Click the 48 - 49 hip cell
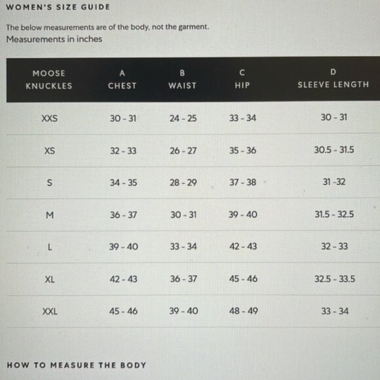380x380 pixels. pos(243,311)
